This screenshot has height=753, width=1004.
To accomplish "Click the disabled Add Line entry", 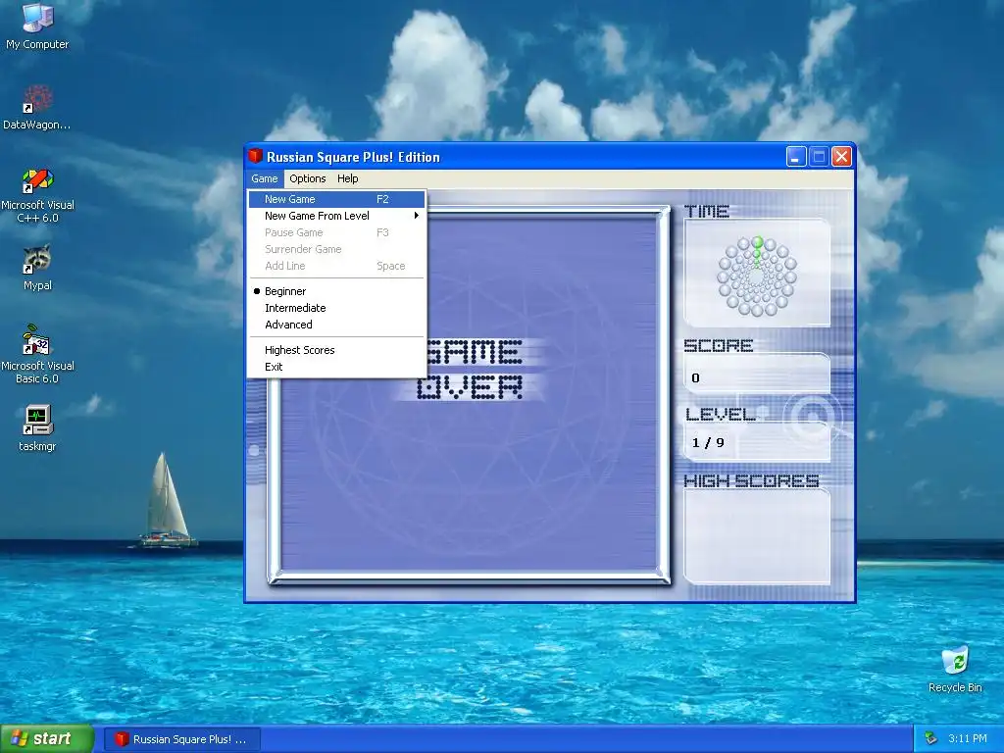I will 337,266.
